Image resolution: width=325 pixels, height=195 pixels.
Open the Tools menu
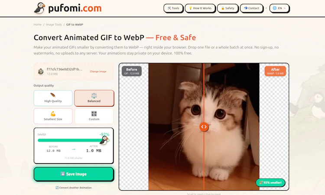[173, 8]
